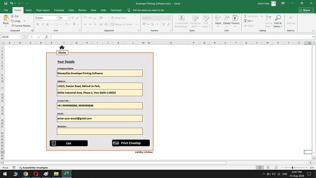Switch to the Developer tab
The width and height of the screenshot is (316, 178).
[x=116, y=10]
